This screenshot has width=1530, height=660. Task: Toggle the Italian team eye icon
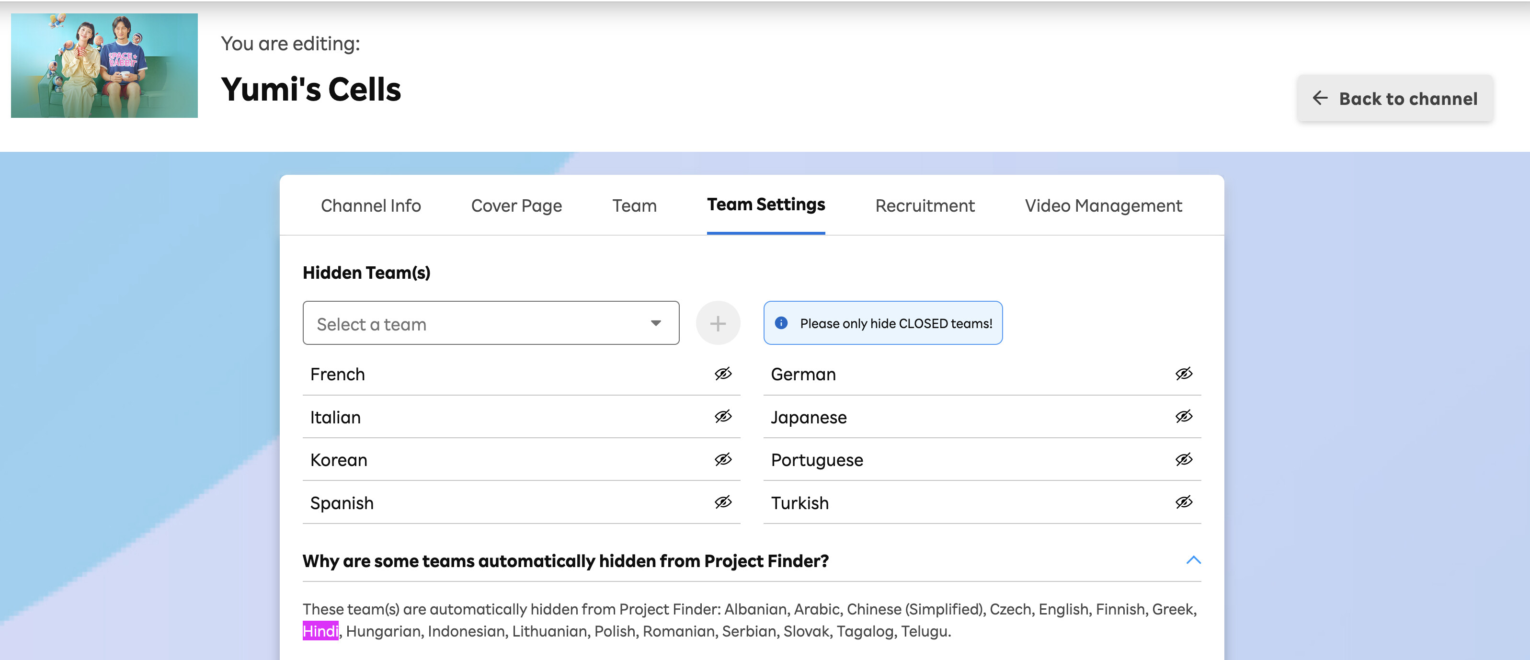coord(723,416)
